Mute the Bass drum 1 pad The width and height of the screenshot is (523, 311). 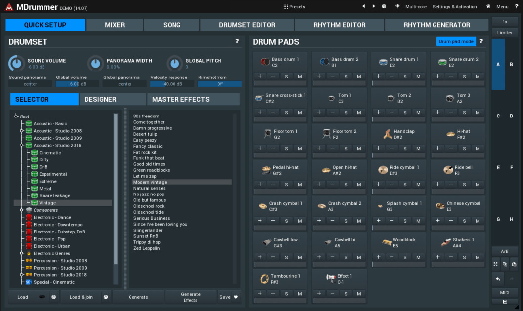click(x=300, y=76)
